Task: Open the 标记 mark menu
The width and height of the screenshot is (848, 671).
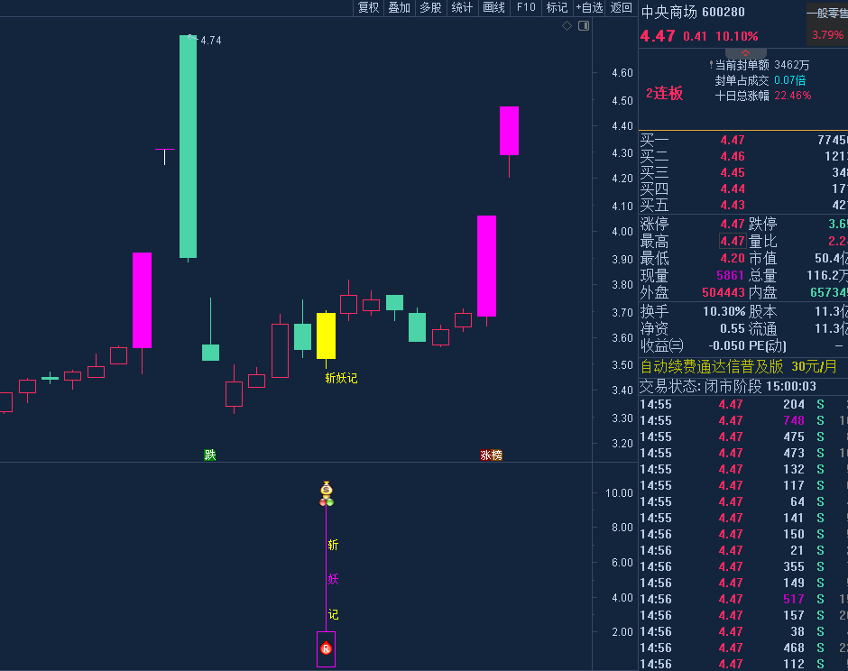Action: pos(558,8)
